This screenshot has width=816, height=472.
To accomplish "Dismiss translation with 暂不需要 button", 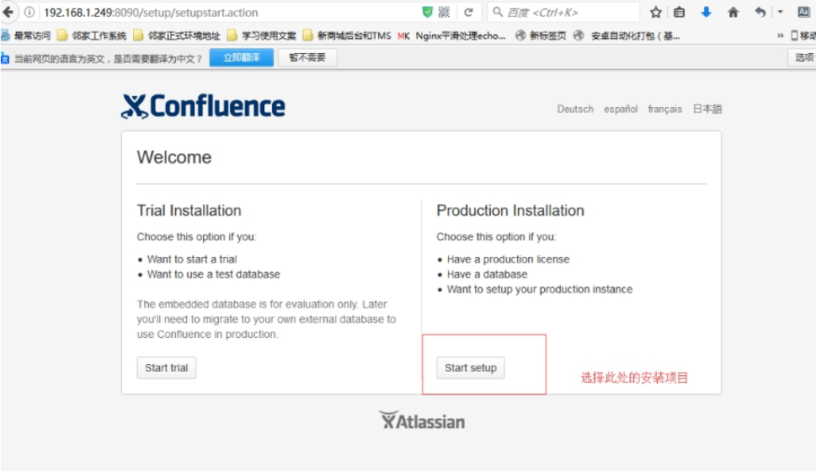I will pyautogui.click(x=307, y=57).
